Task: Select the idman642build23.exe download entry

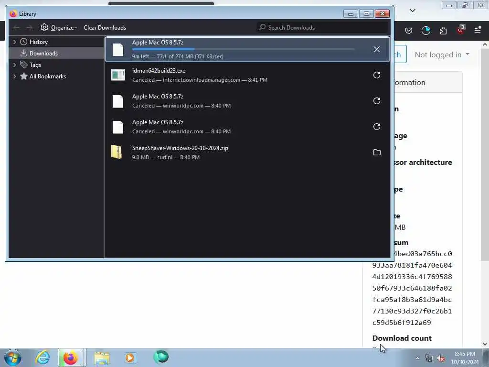Action: [247, 75]
